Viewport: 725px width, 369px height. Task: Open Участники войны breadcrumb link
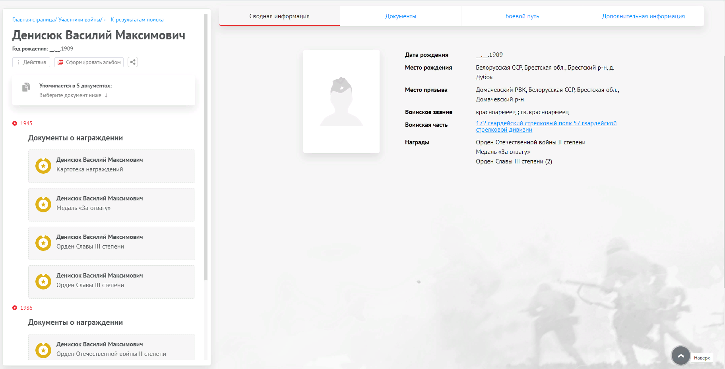pyautogui.click(x=79, y=20)
